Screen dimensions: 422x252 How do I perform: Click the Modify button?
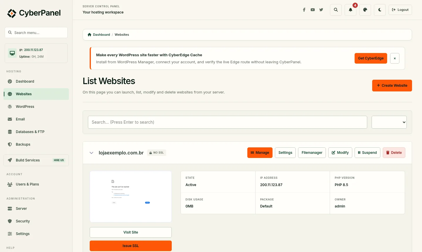point(340,153)
